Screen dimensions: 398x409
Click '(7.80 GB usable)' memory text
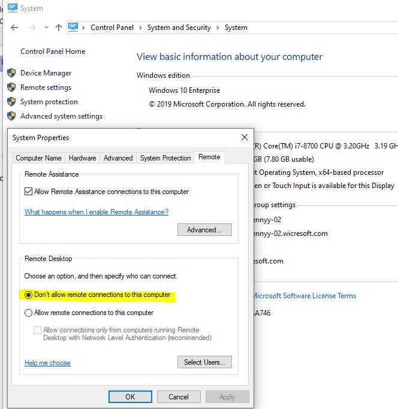click(289, 159)
